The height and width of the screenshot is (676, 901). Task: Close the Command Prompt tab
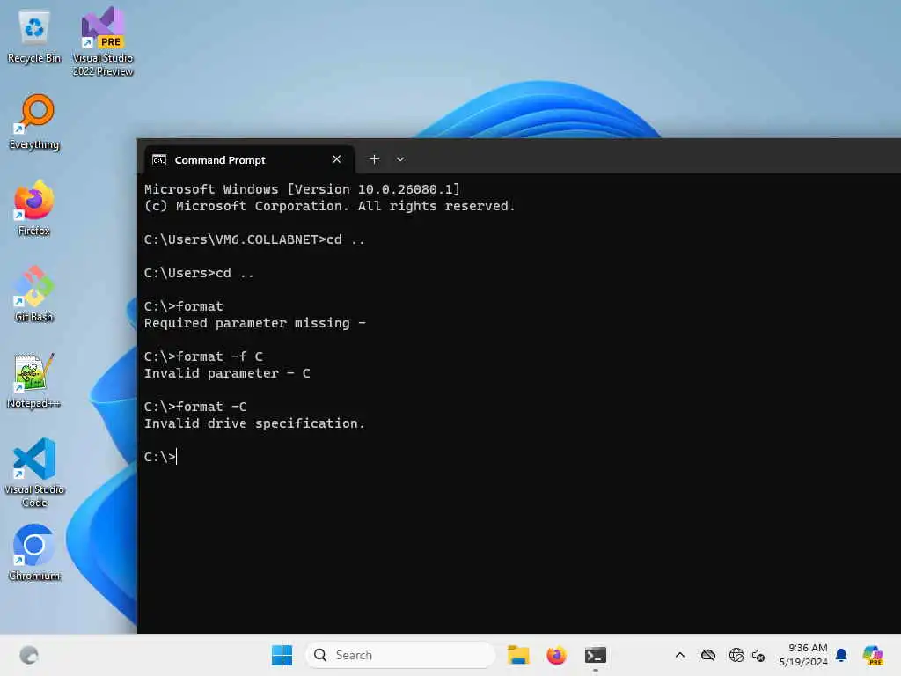click(x=337, y=159)
